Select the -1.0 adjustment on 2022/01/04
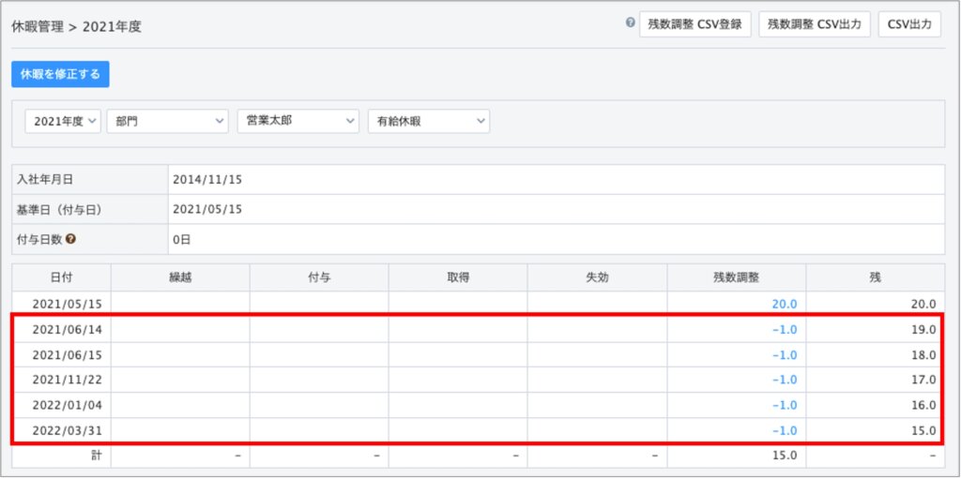The image size is (961, 478). (784, 405)
